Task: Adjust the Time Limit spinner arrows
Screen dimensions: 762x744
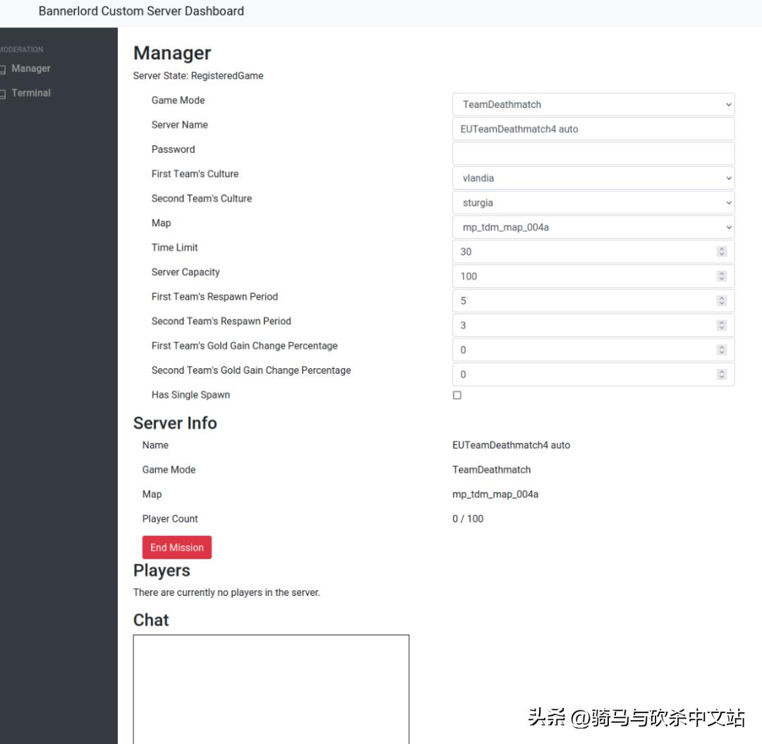Action: point(722,252)
